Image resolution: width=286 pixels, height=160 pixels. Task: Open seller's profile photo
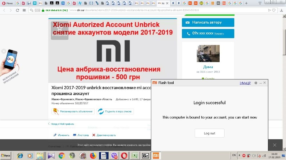pos(208,54)
